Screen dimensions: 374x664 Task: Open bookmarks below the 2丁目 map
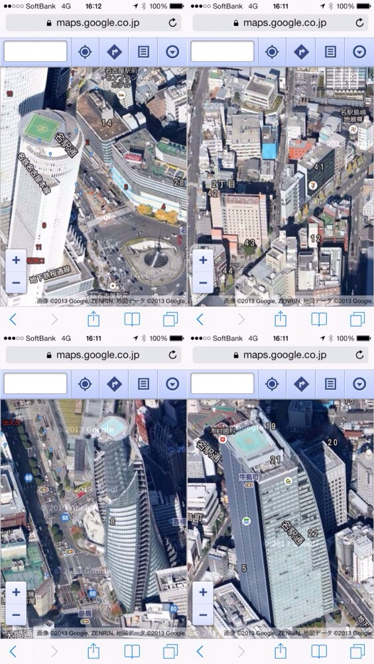(319, 319)
